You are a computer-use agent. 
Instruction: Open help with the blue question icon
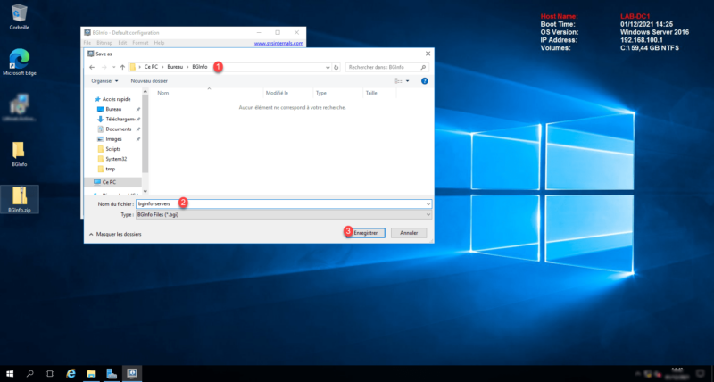click(425, 81)
